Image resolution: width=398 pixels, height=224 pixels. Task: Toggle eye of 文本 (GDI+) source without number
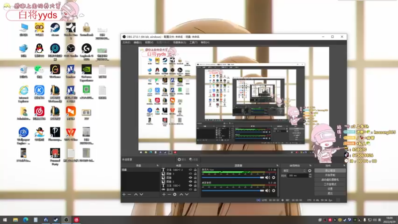tap(191, 186)
